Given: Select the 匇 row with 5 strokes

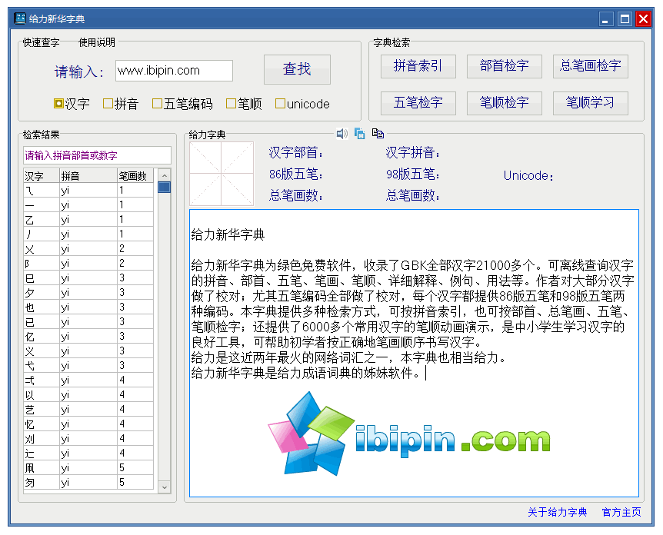Looking at the screenshot, I should [x=88, y=482].
